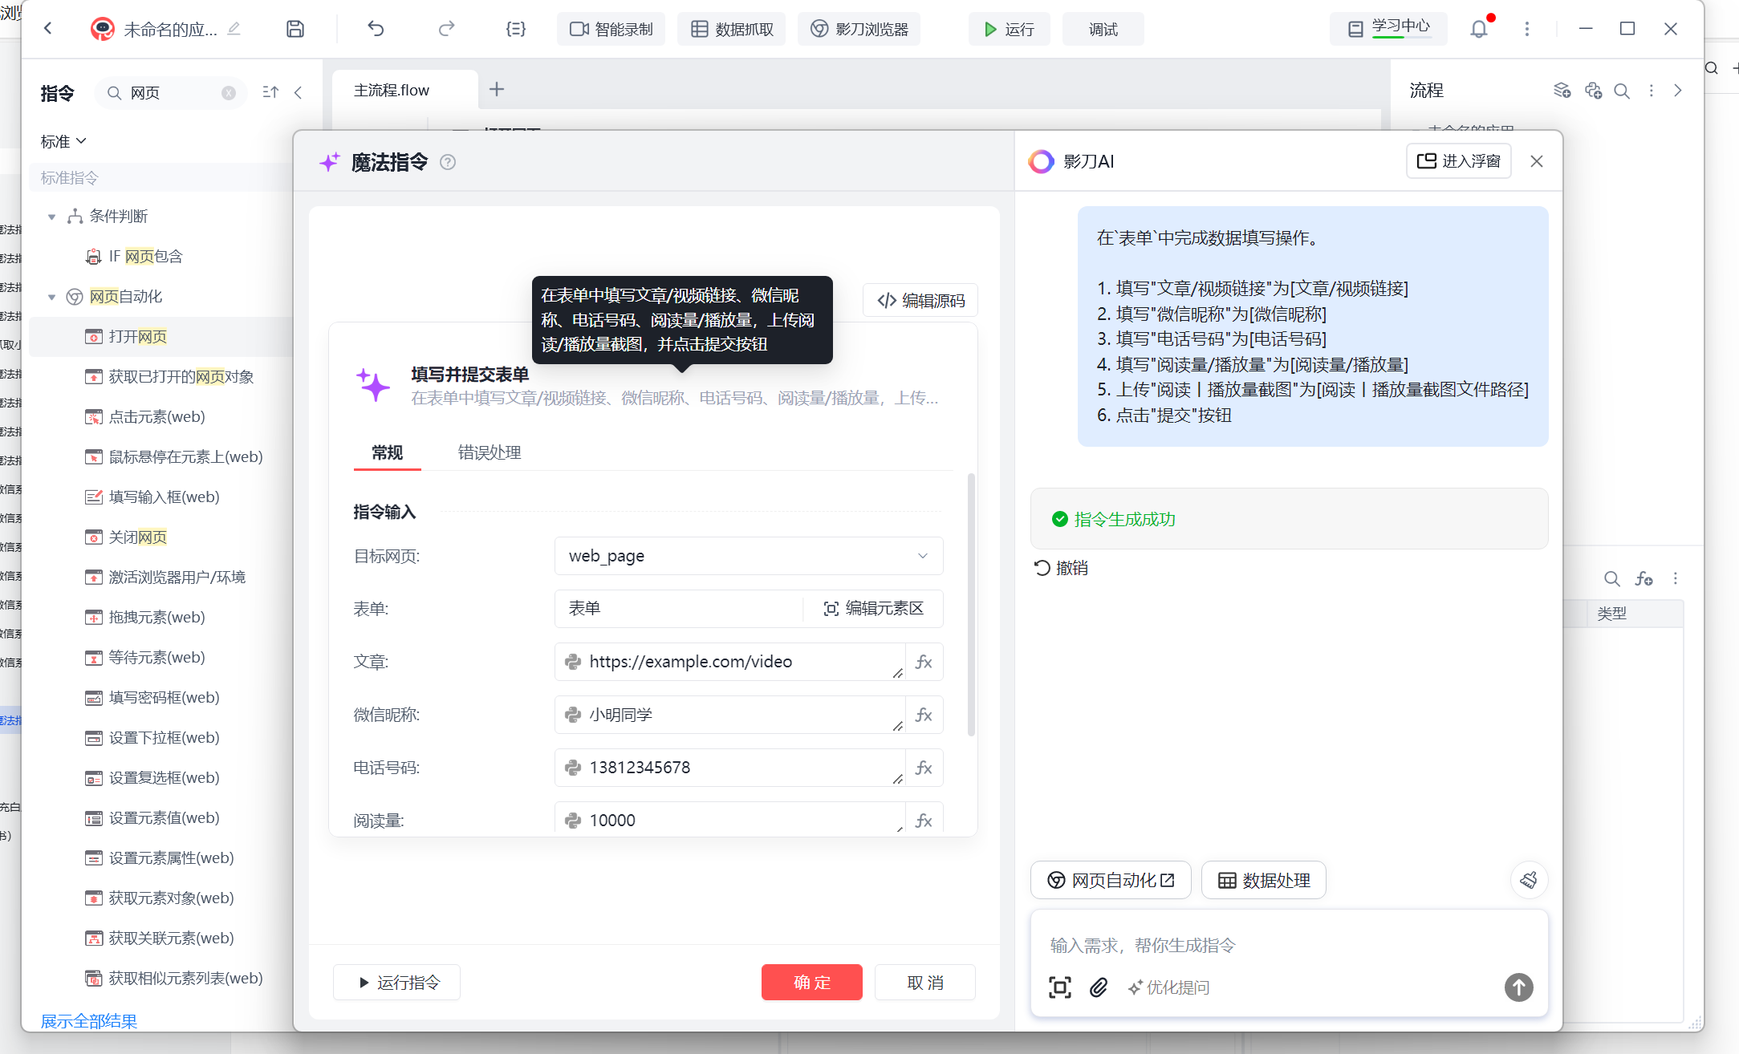The image size is (1739, 1054).
Task: Collapse the 网页自动化 tree group
Action: [x=52, y=297]
